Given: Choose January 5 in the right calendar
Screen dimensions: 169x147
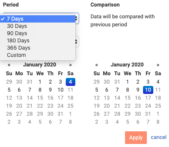Looking at the screenshot, I should [97, 90].
